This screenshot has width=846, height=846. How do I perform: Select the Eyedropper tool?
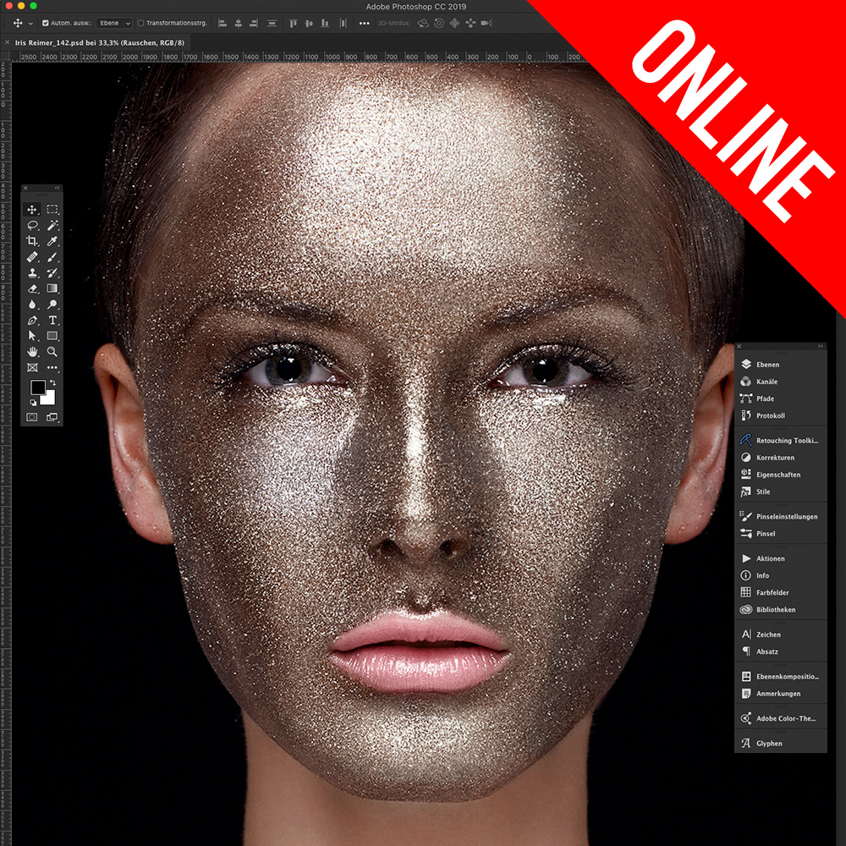pyautogui.click(x=52, y=241)
